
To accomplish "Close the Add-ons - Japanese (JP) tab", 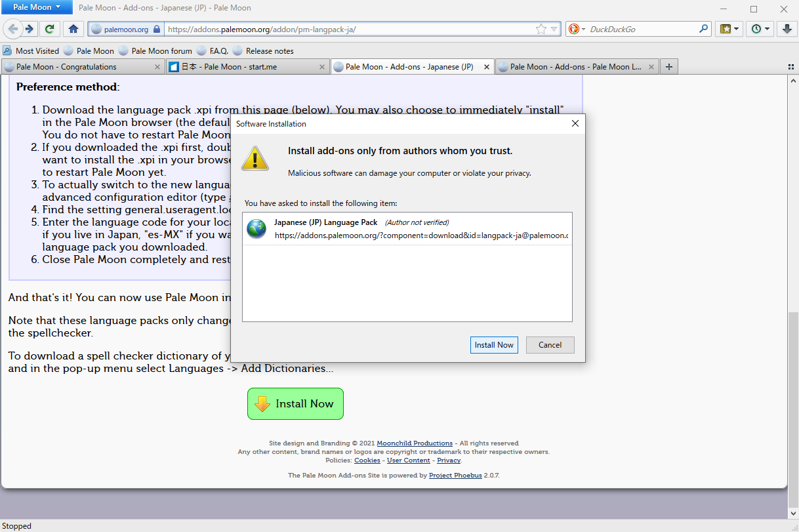I will [487, 67].
